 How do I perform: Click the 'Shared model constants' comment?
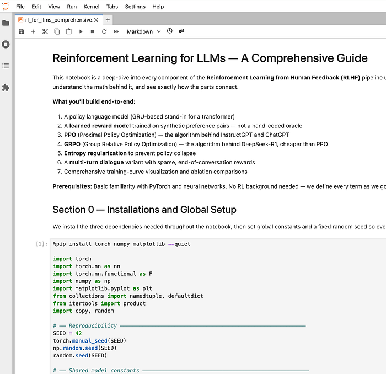(x=181, y=370)
